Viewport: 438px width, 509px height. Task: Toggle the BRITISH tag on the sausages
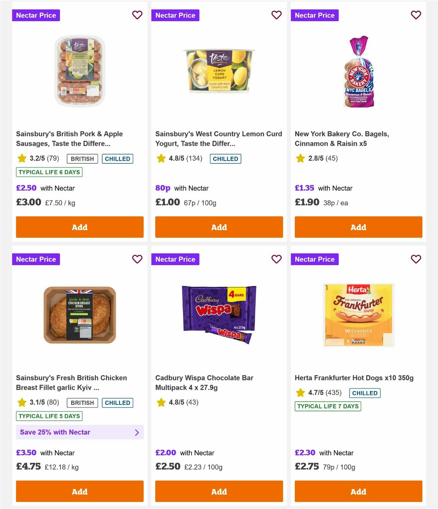pos(82,159)
